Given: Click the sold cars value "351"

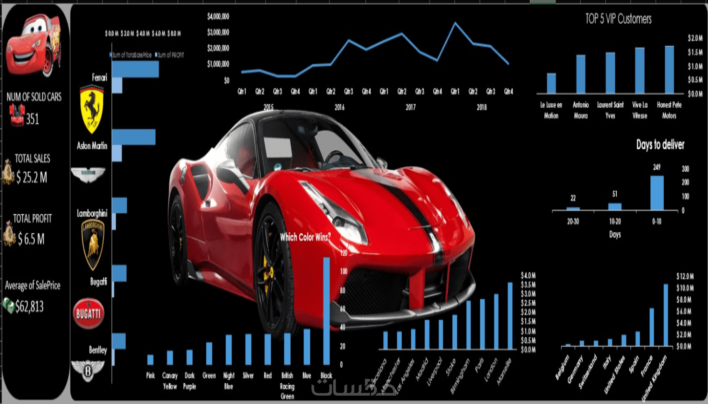Looking at the screenshot, I should [x=32, y=120].
